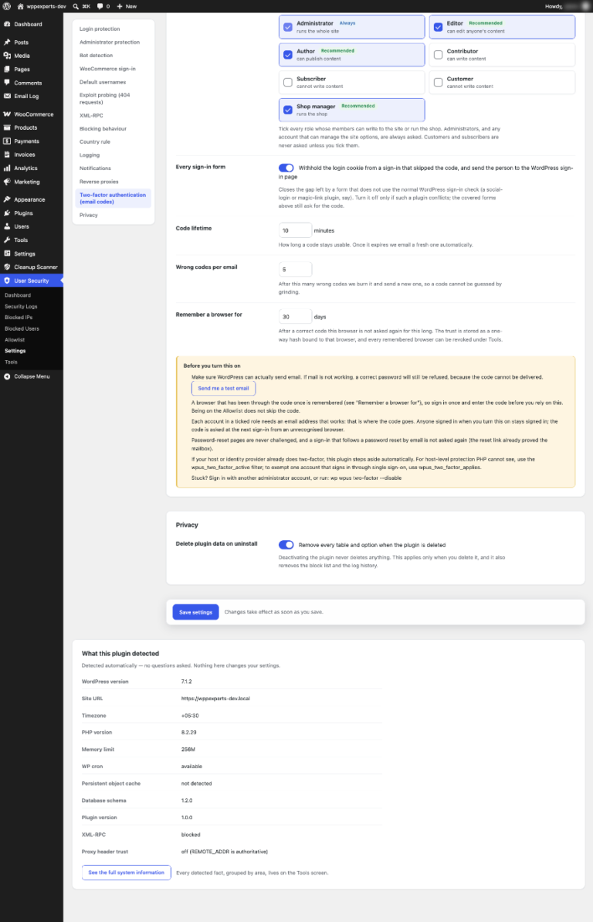Tick the Contributor role checkbox
This screenshot has width=593, height=922.
pyautogui.click(x=438, y=55)
